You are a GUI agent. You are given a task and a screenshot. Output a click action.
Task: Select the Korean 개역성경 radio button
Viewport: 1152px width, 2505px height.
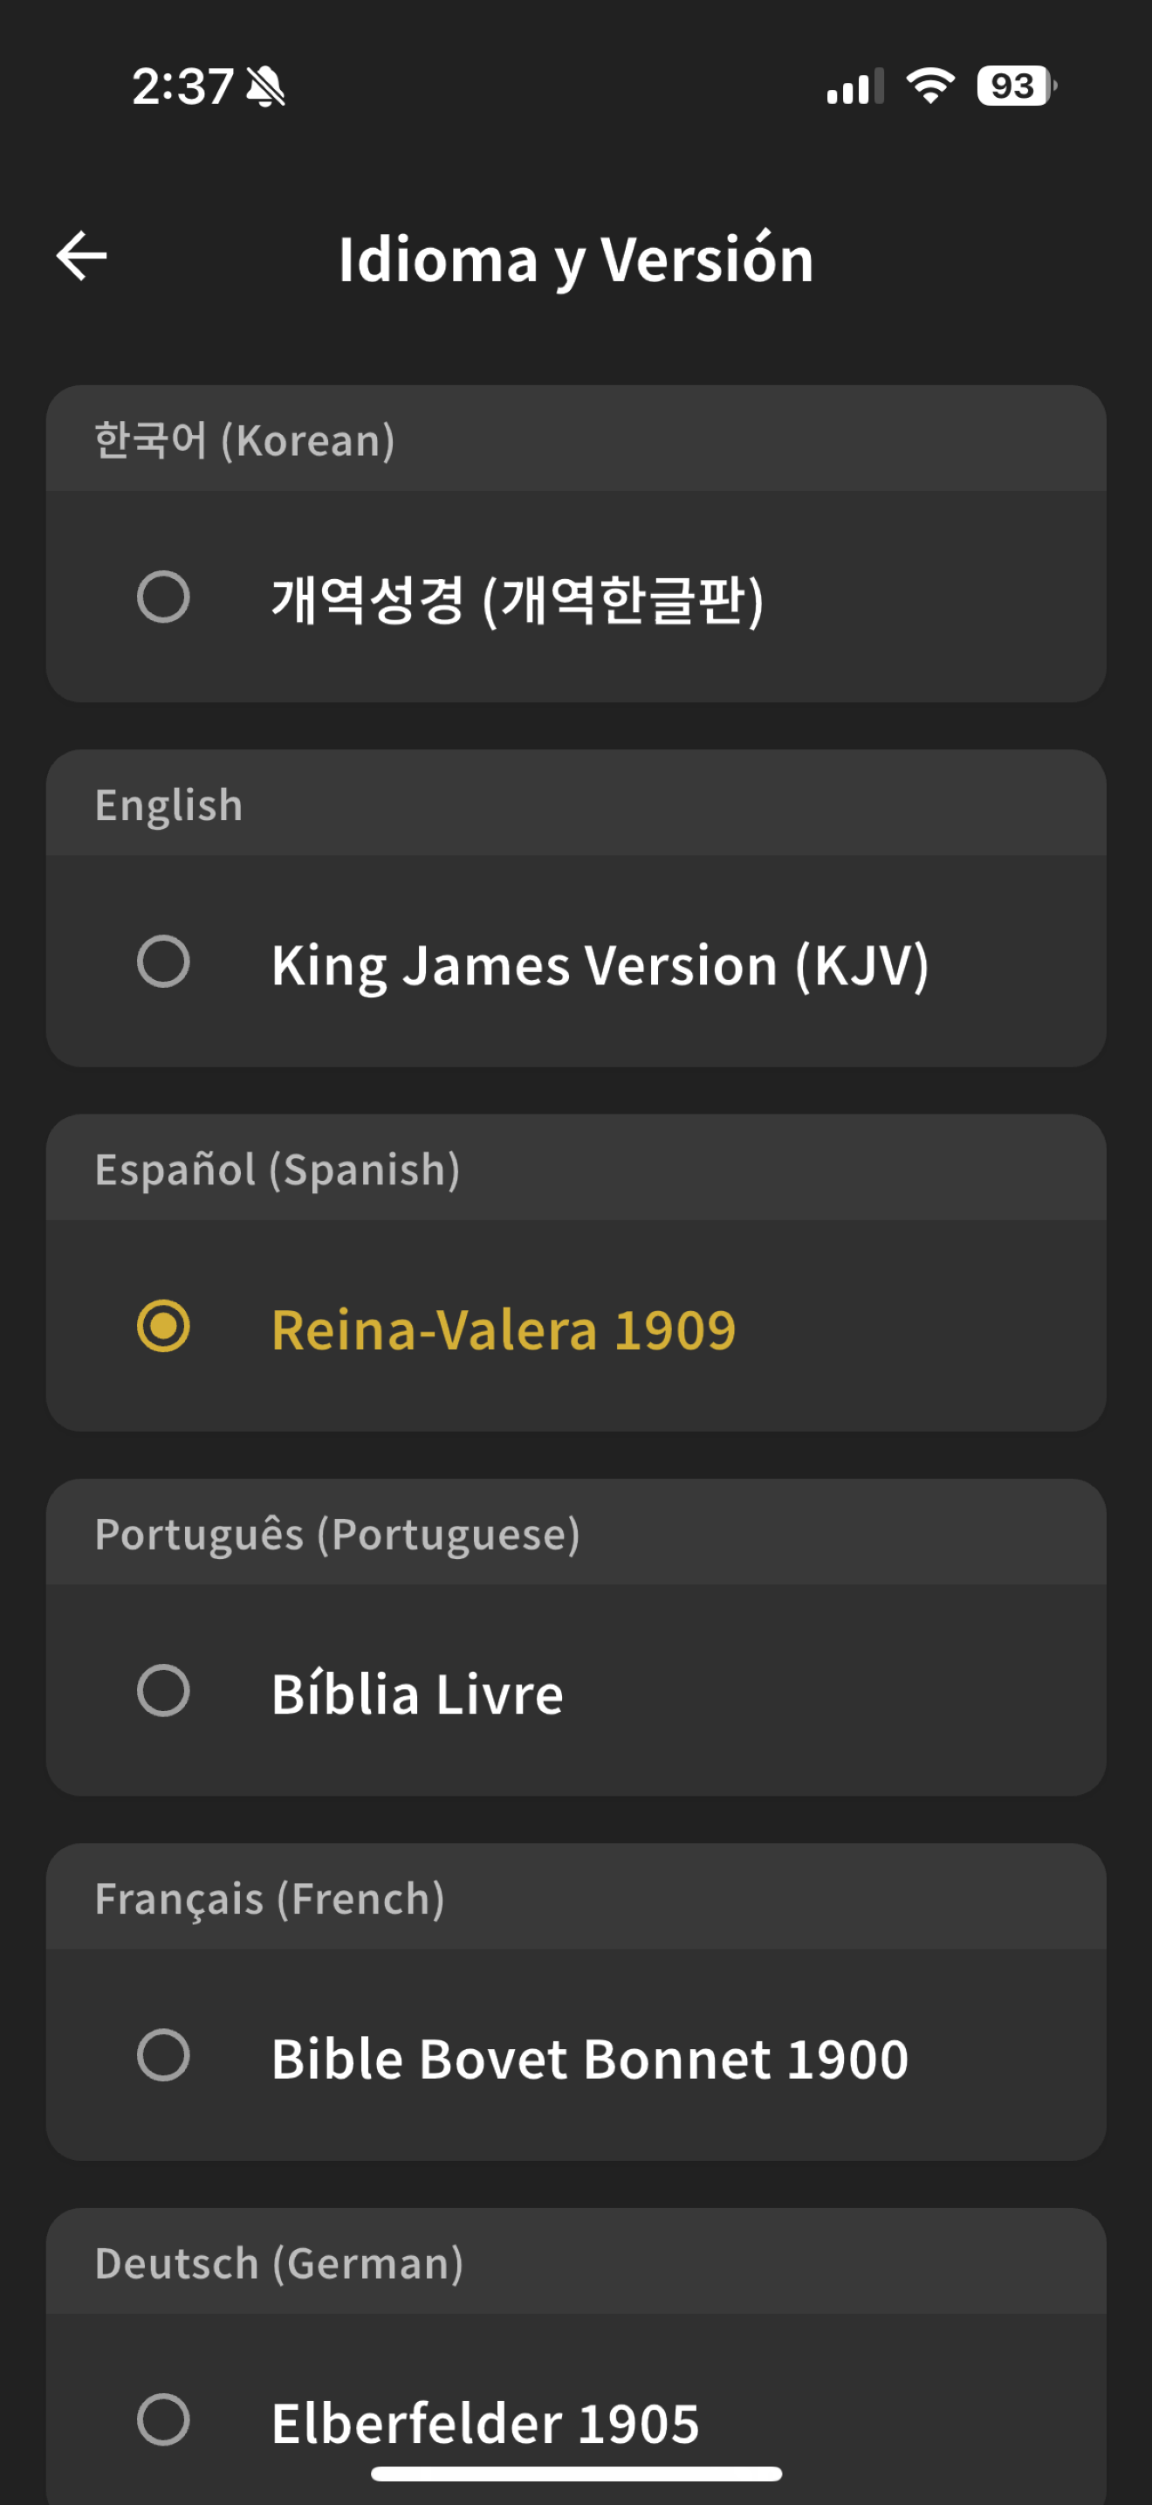[x=163, y=597]
